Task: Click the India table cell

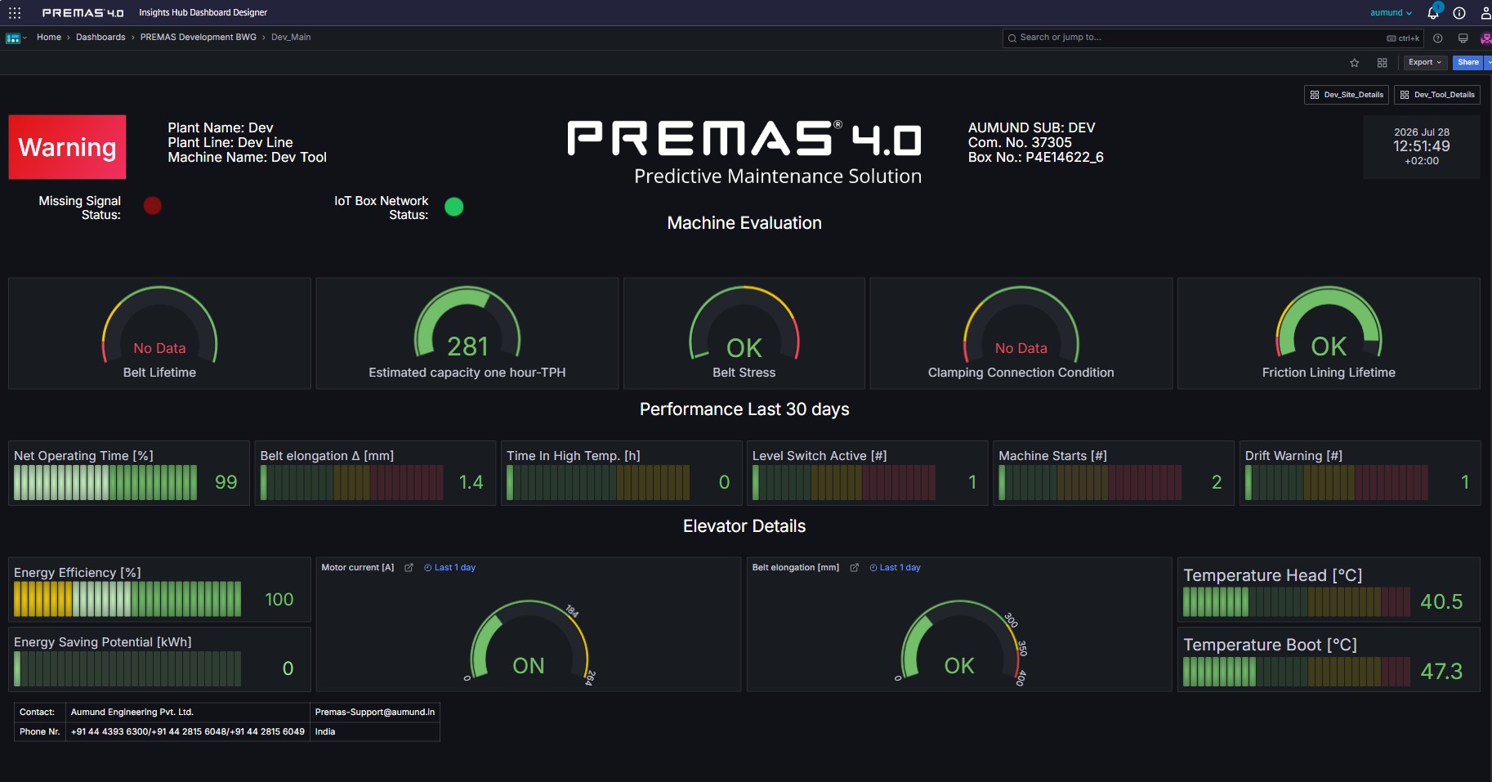Action: click(375, 732)
